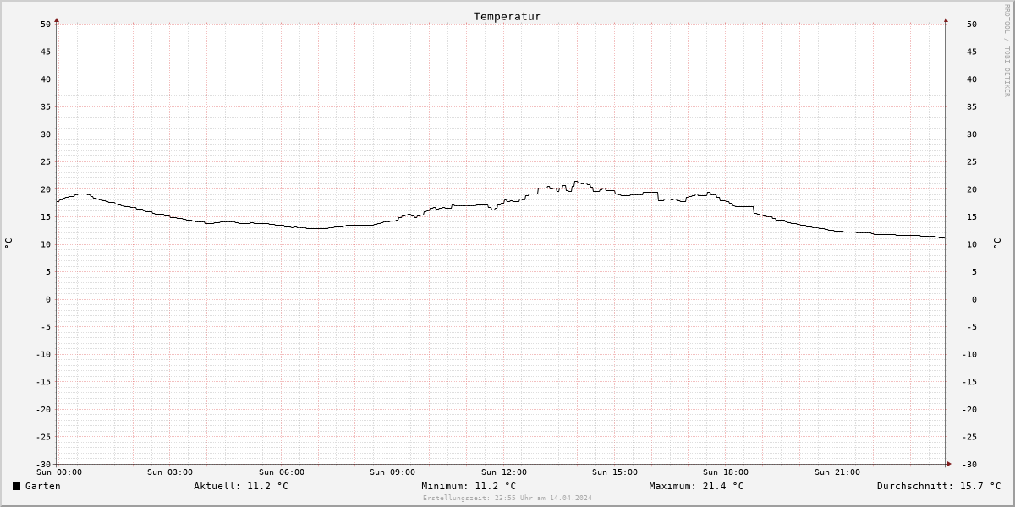Click the "Sun 15:00" time axis label
1015x507 pixels.
615,472
